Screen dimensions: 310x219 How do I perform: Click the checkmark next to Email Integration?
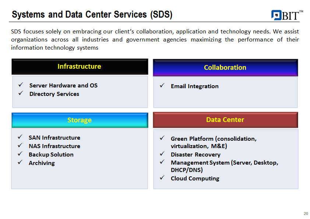coord(162,86)
